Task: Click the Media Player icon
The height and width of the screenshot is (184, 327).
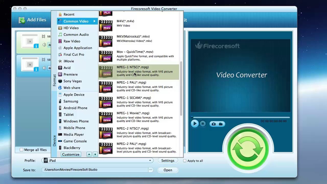Action: click(60, 134)
